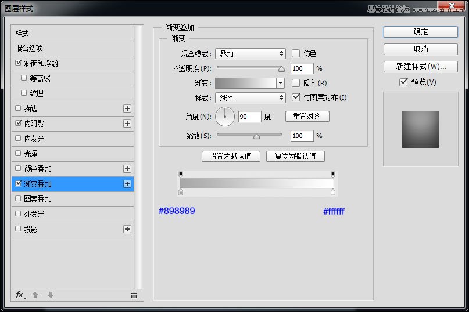Click the move effect up arrow
Screen dimensions: 469x312
[x=35, y=295]
